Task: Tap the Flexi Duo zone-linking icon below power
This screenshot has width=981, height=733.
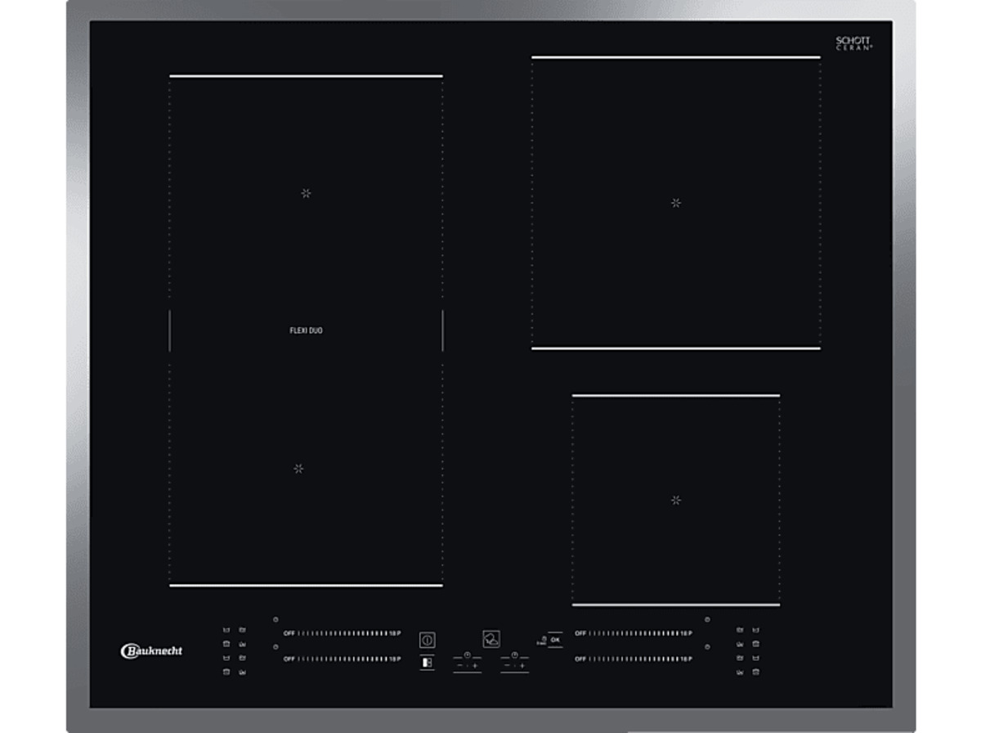Action: 427,663
